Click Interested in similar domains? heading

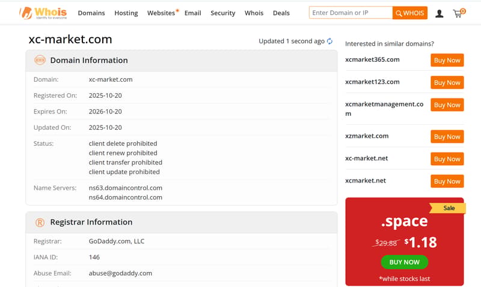(x=390, y=43)
